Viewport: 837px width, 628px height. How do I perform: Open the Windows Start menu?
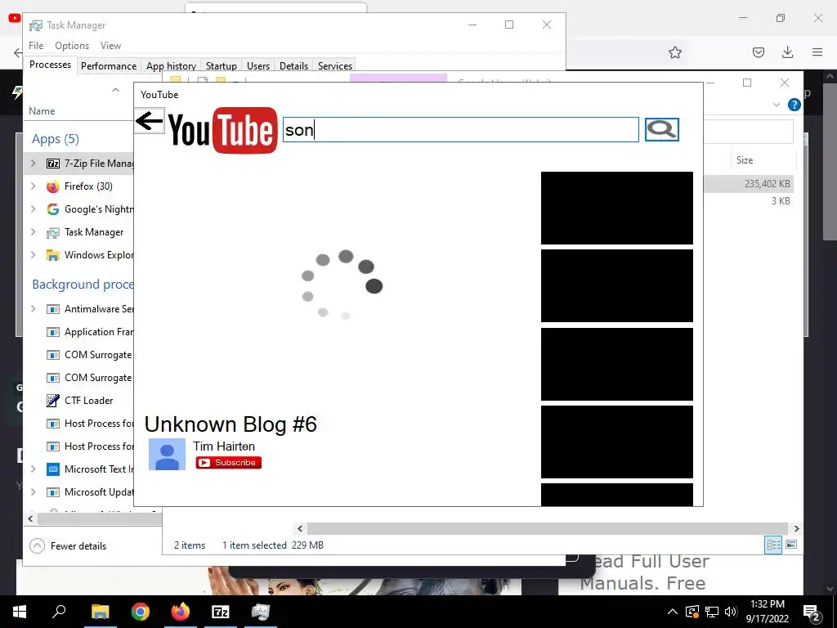[20, 612]
